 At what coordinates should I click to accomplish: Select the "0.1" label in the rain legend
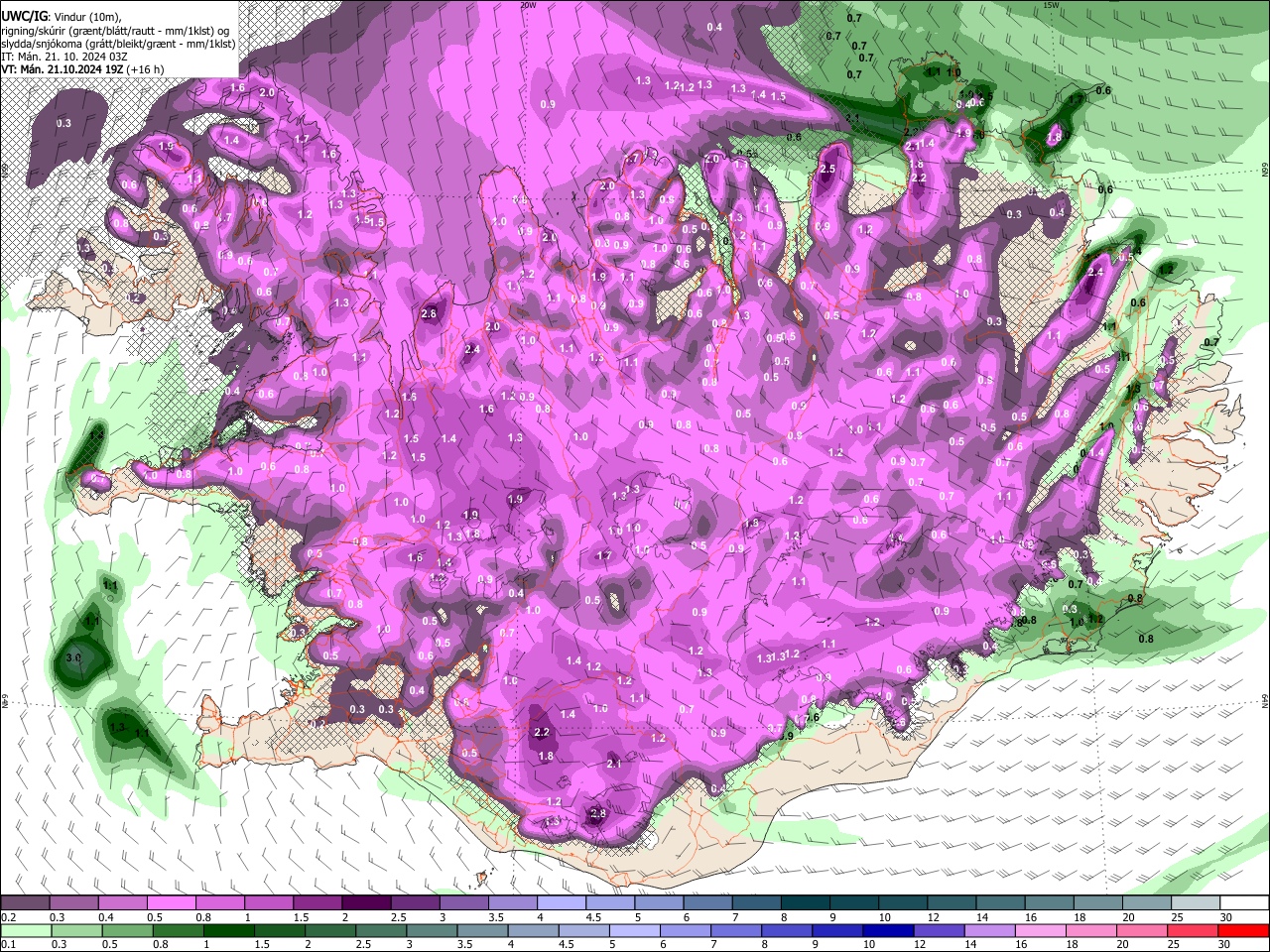8,943
